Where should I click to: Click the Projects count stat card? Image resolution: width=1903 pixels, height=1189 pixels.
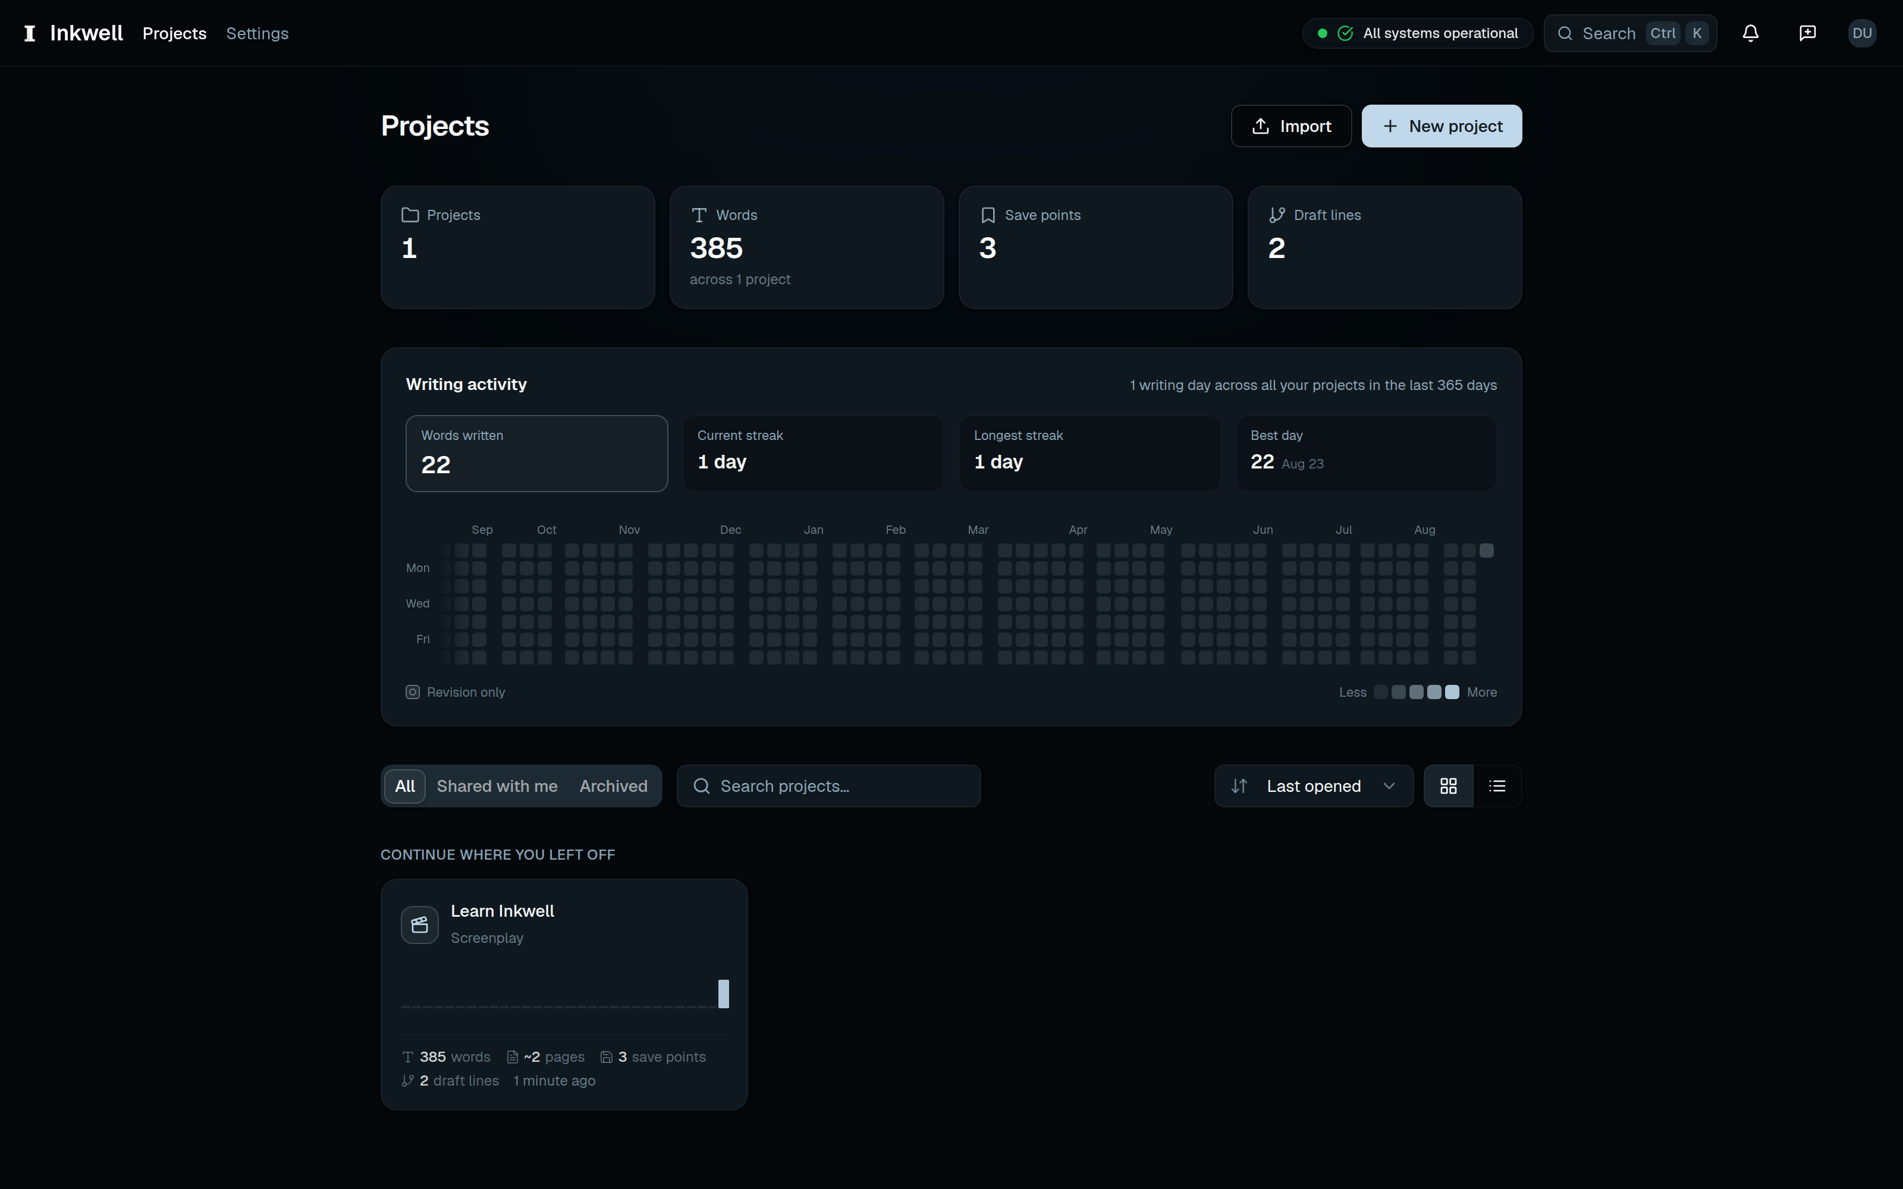(517, 247)
